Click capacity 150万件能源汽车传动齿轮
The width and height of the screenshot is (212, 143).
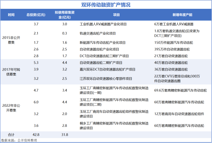click(x=174, y=43)
